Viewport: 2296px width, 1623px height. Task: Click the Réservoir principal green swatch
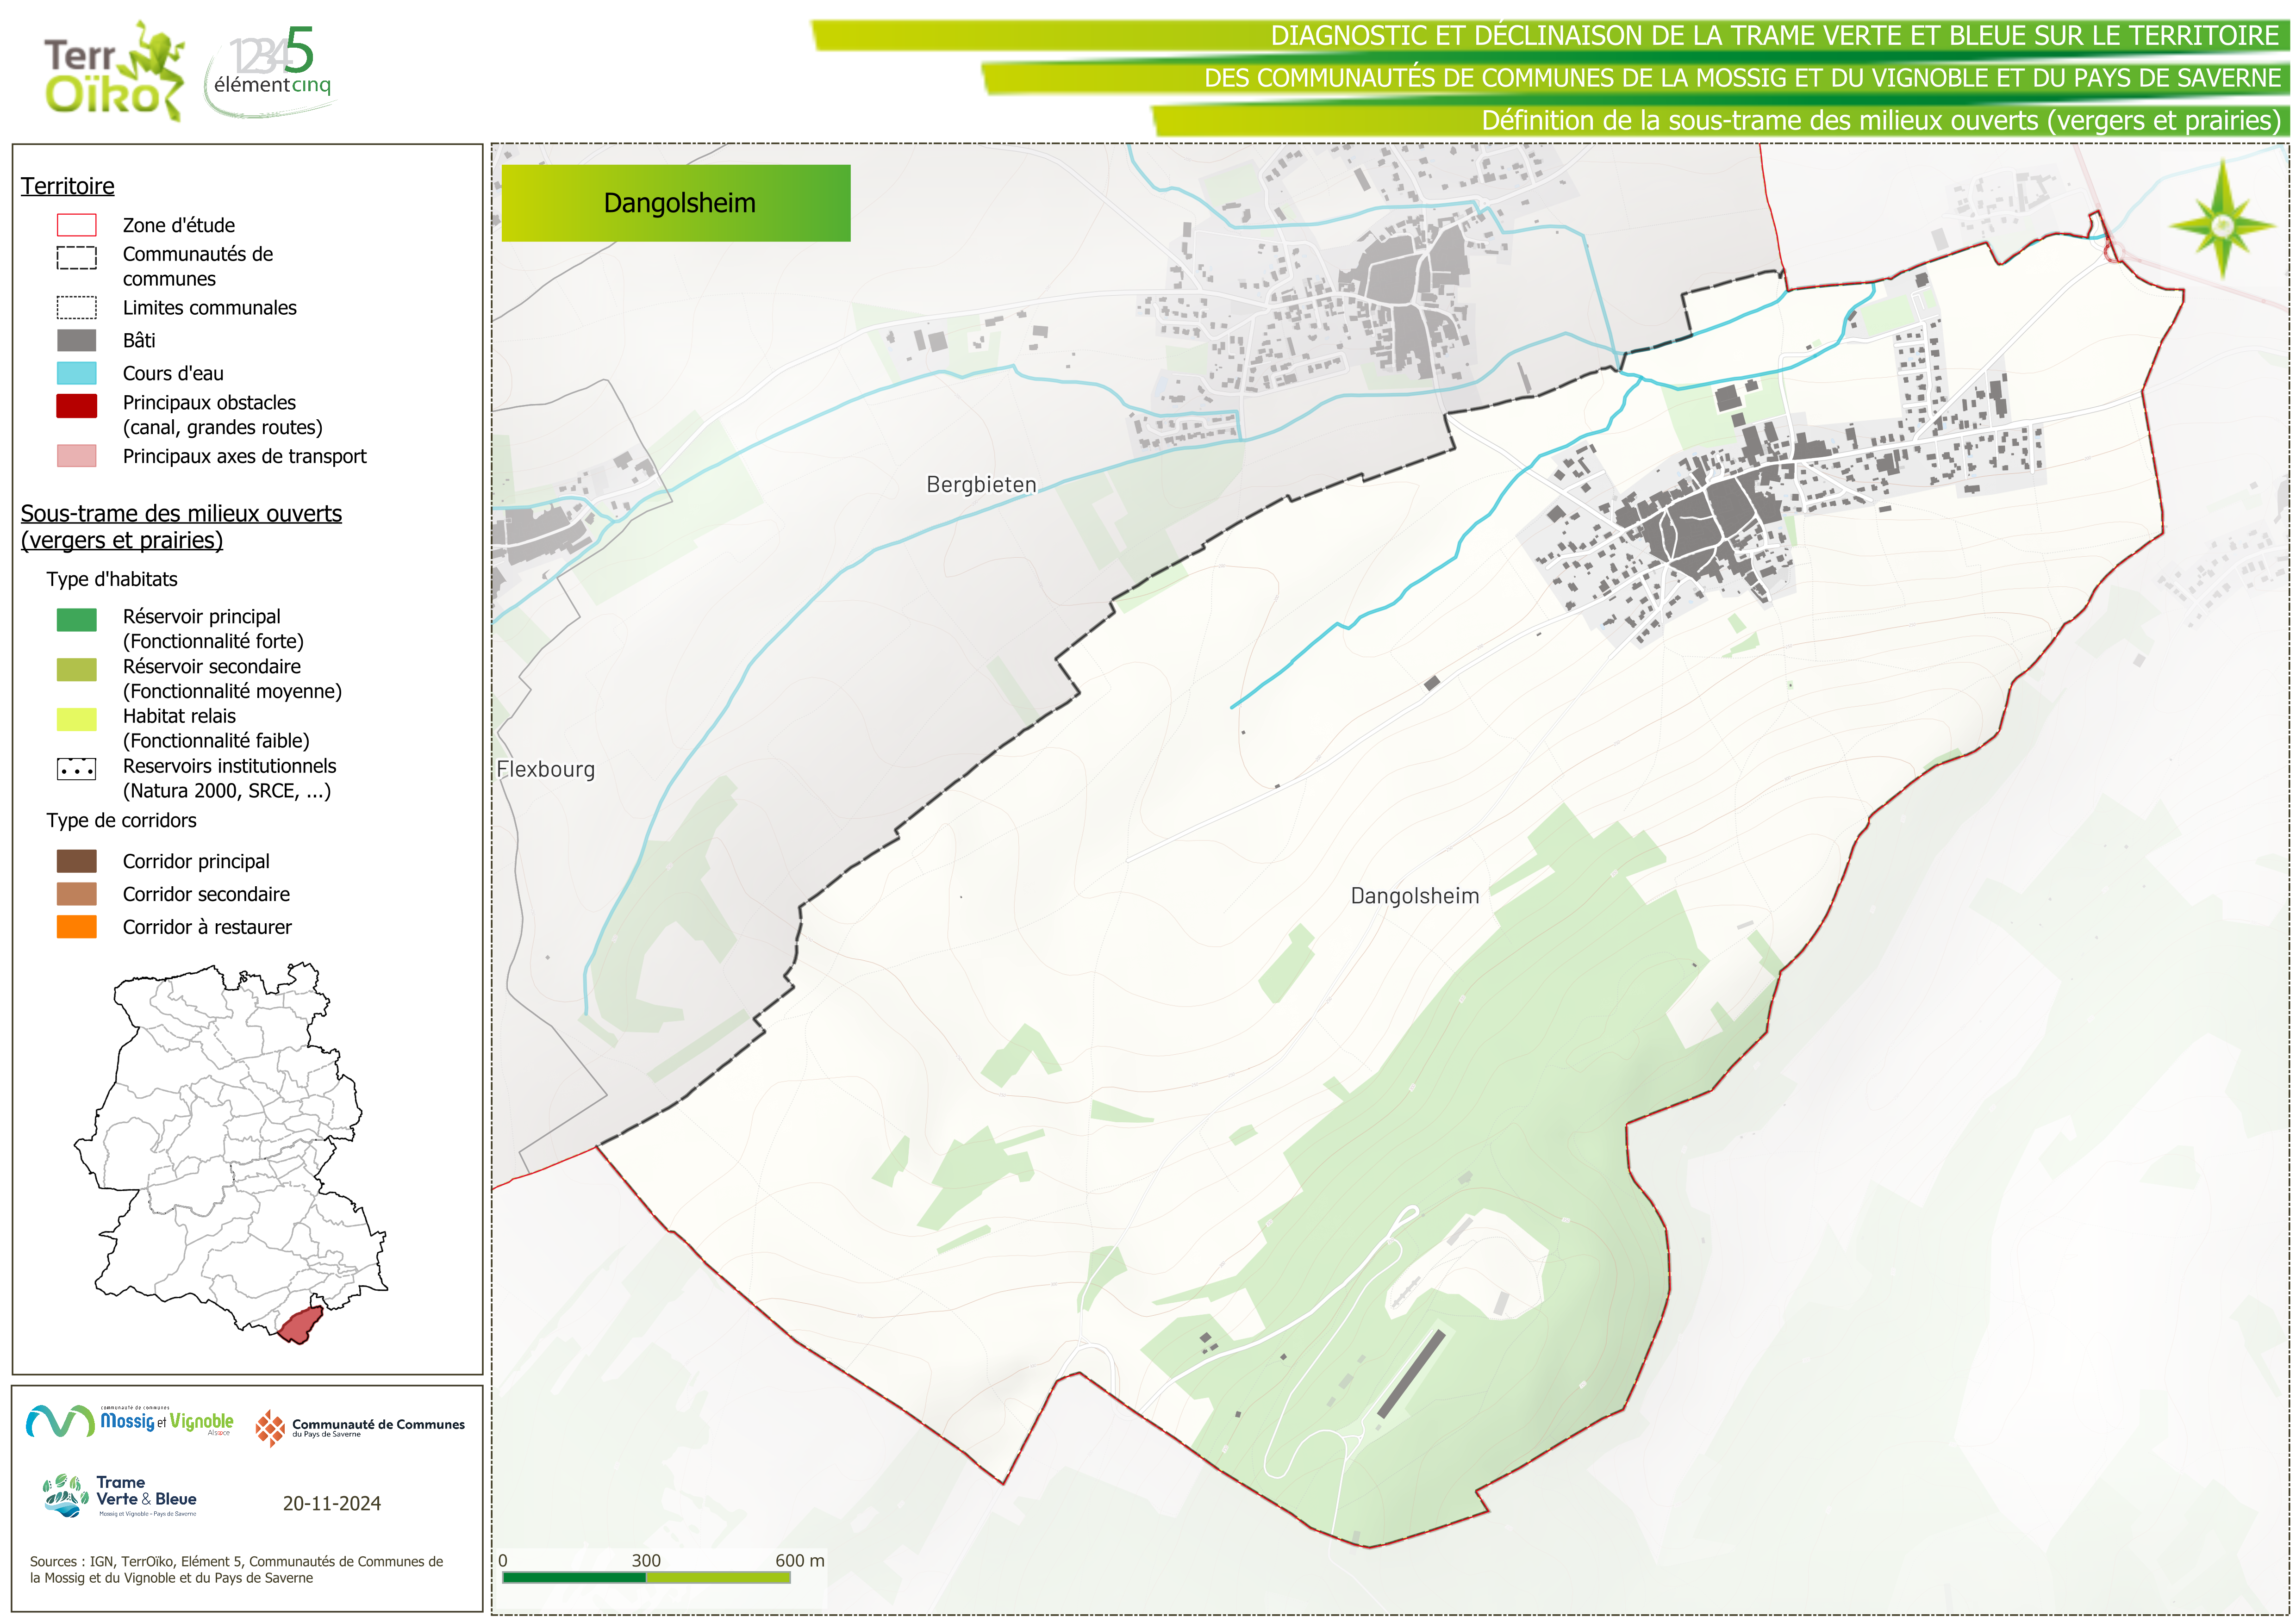click(77, 620)
